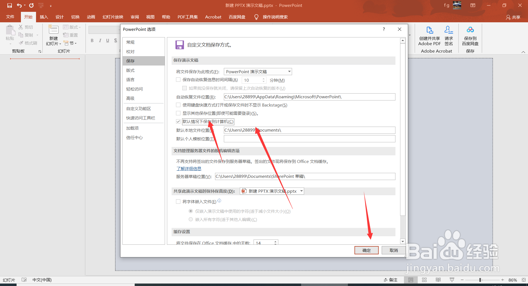
Task: Click the Cancel (取消) button
Action: click(394, 250)
